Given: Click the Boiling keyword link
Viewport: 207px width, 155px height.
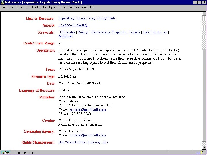Looking at the screenshot, I should point(83,32).
